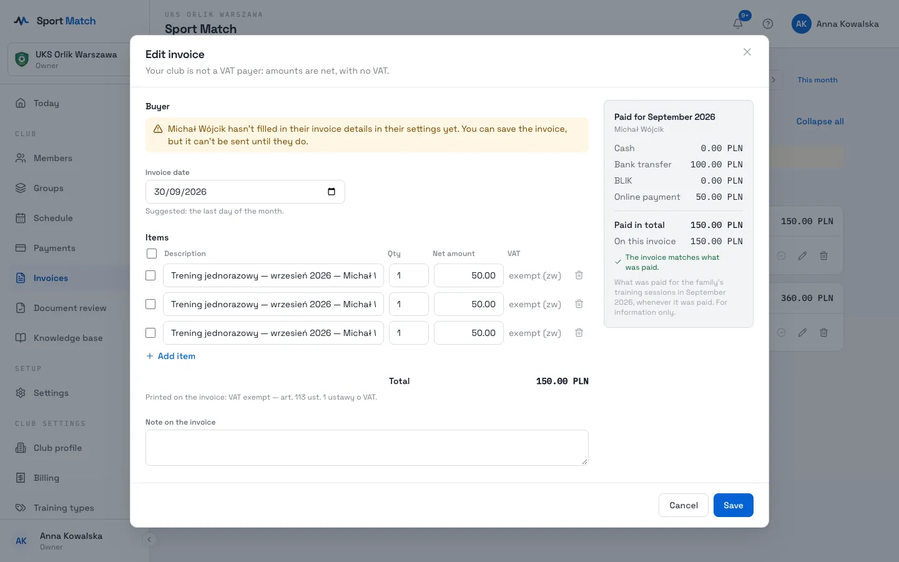Cancel editing the invoice
The image size is (899, 562).
click(x=684, y=505)
